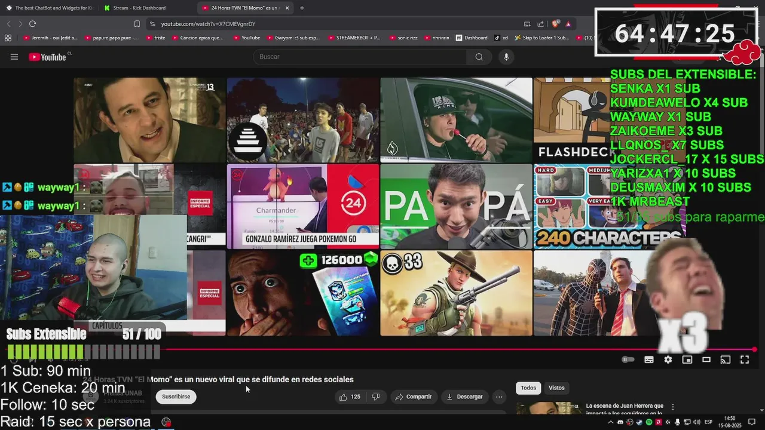This screenshot has width=765, height=430.
Task: Close the 24 Horas TVN tab
Action: 287,8
